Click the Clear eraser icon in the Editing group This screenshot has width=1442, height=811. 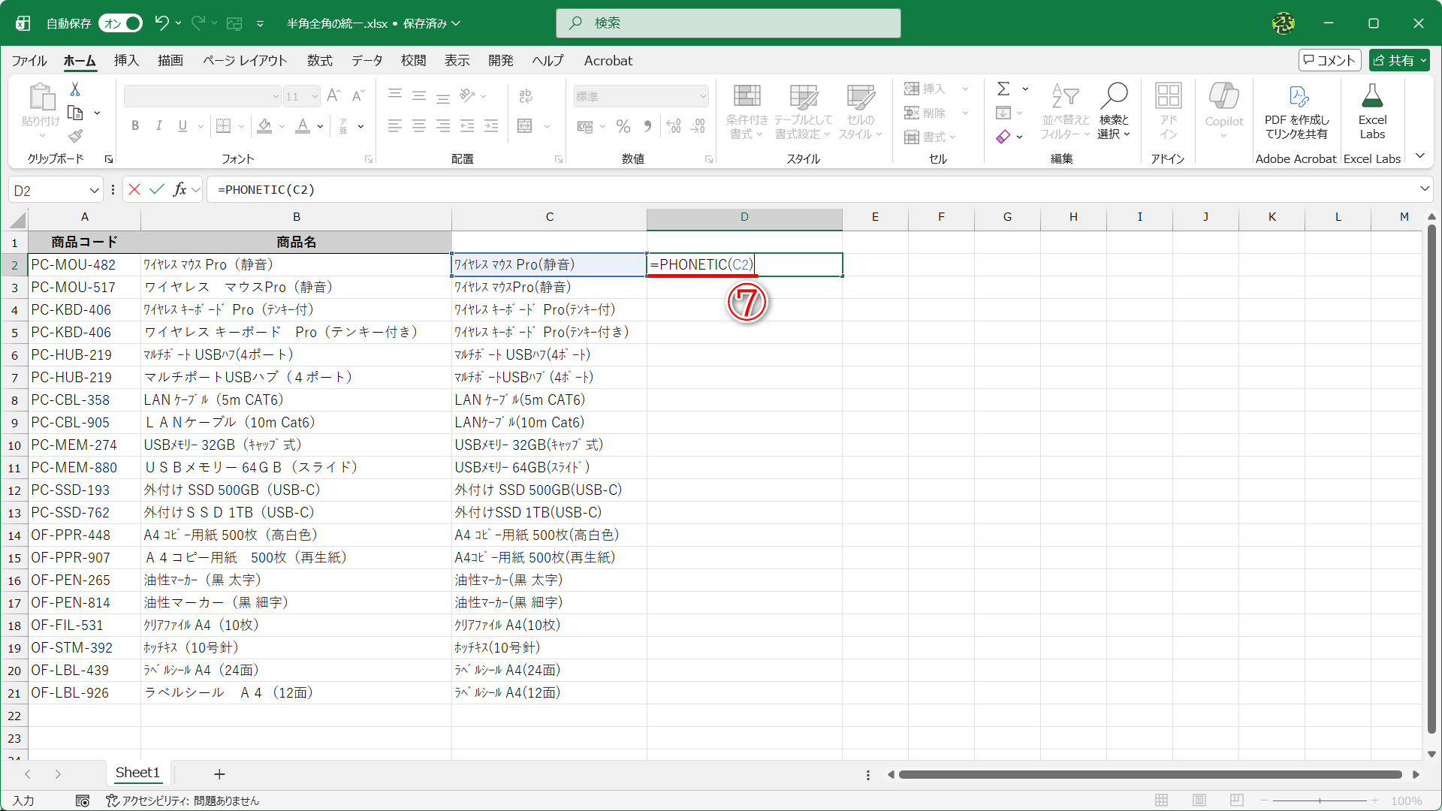point(1003,137)
